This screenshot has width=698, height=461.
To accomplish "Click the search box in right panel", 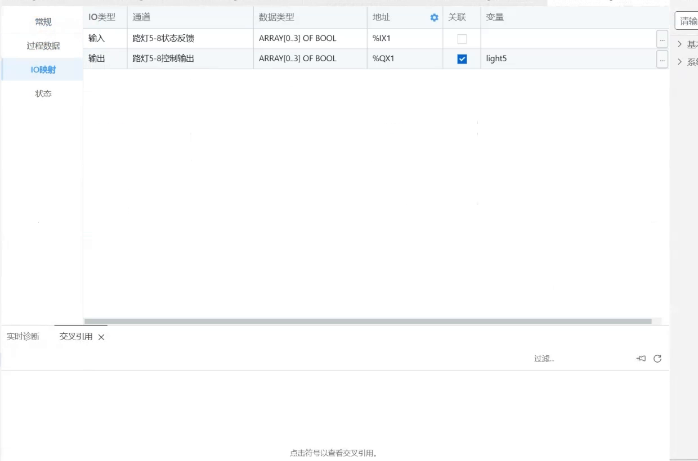I will point(686,21).
